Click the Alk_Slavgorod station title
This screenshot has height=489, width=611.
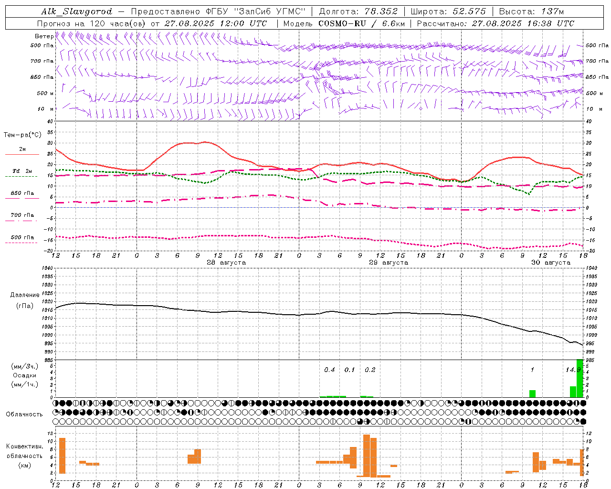click(77, 11)
